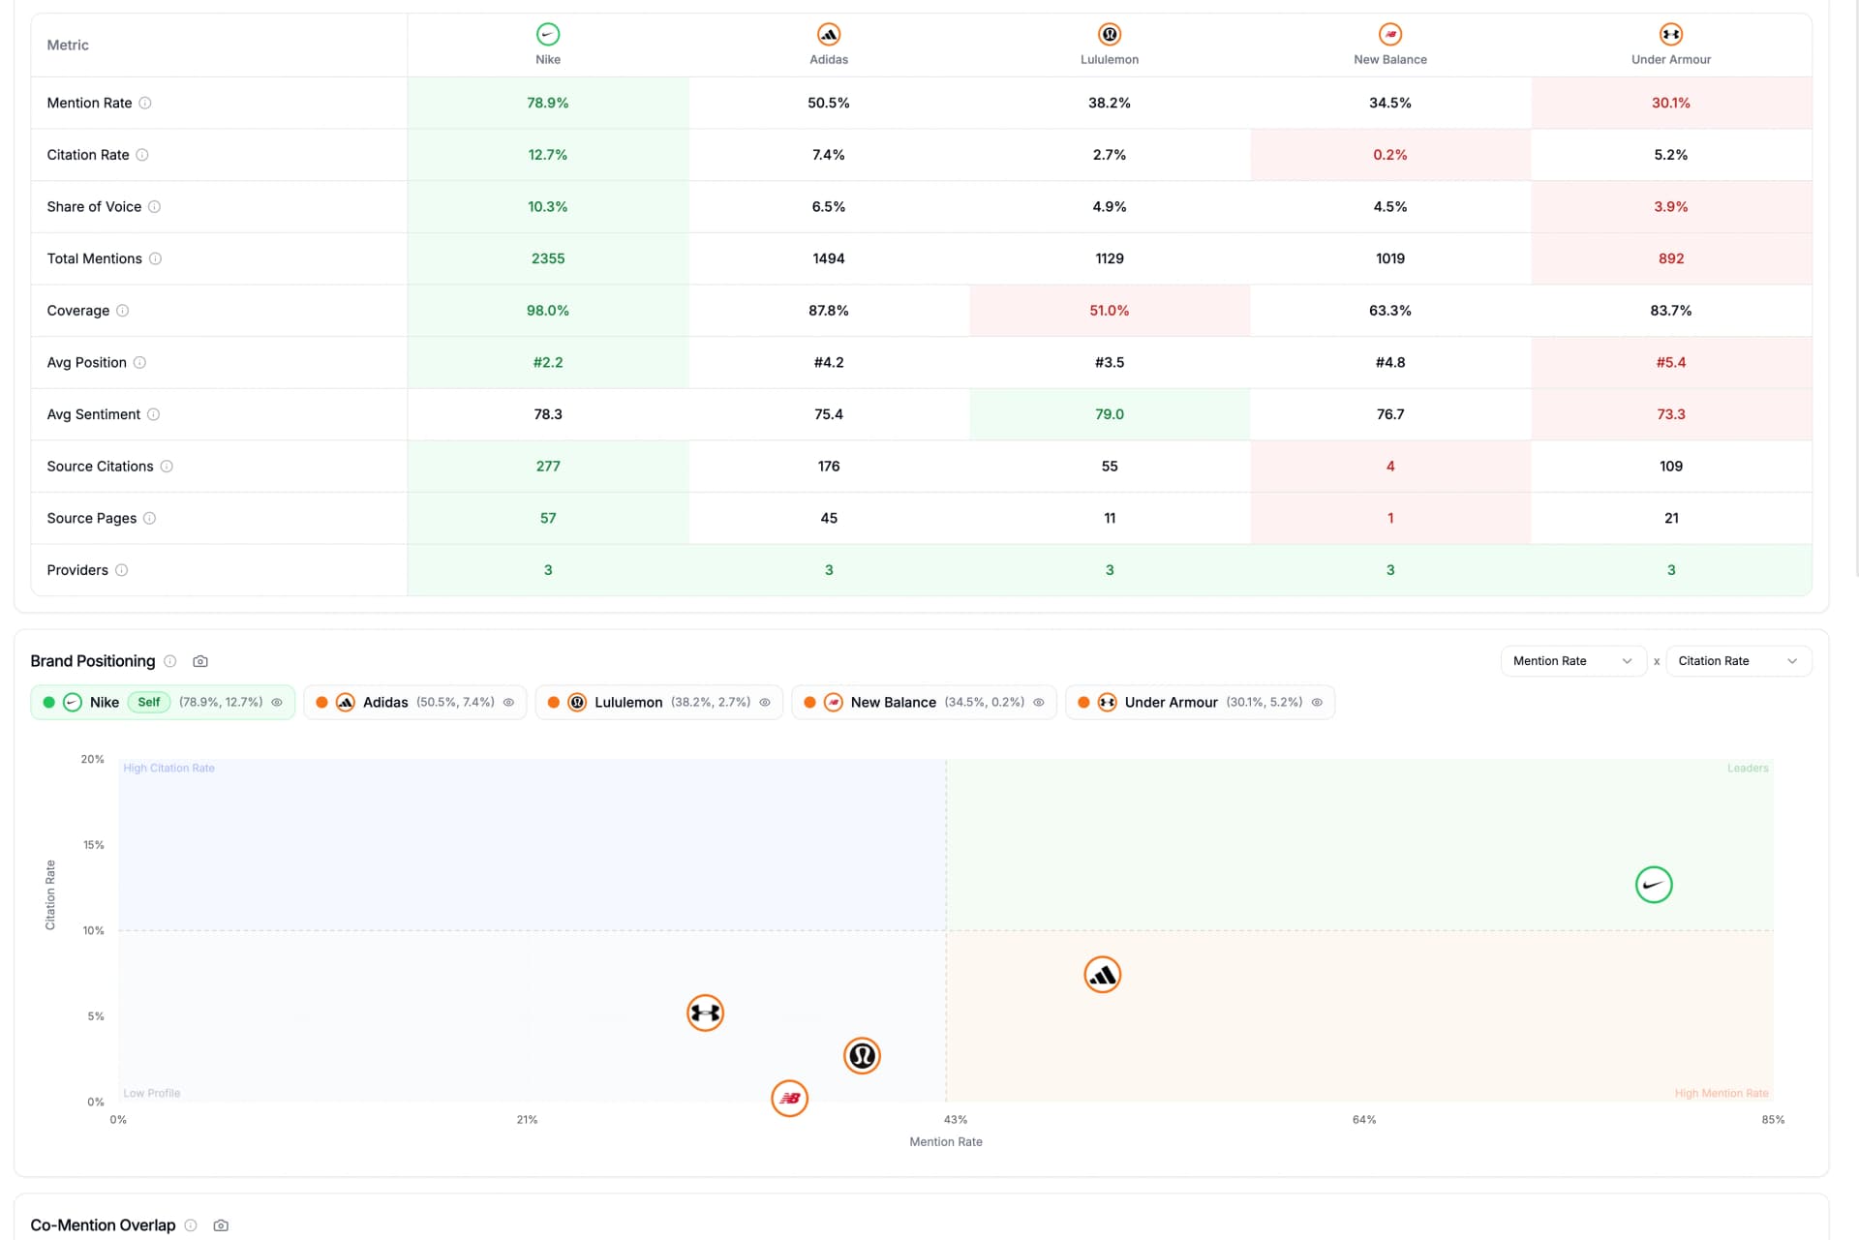Open the Coverage info icon
1859x1240 pixels.
[123, 311]
